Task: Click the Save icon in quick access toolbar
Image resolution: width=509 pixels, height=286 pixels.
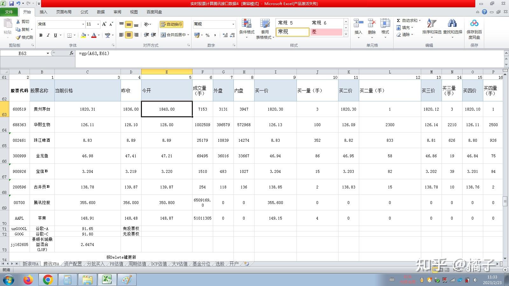Action: (x=11, y=3)
